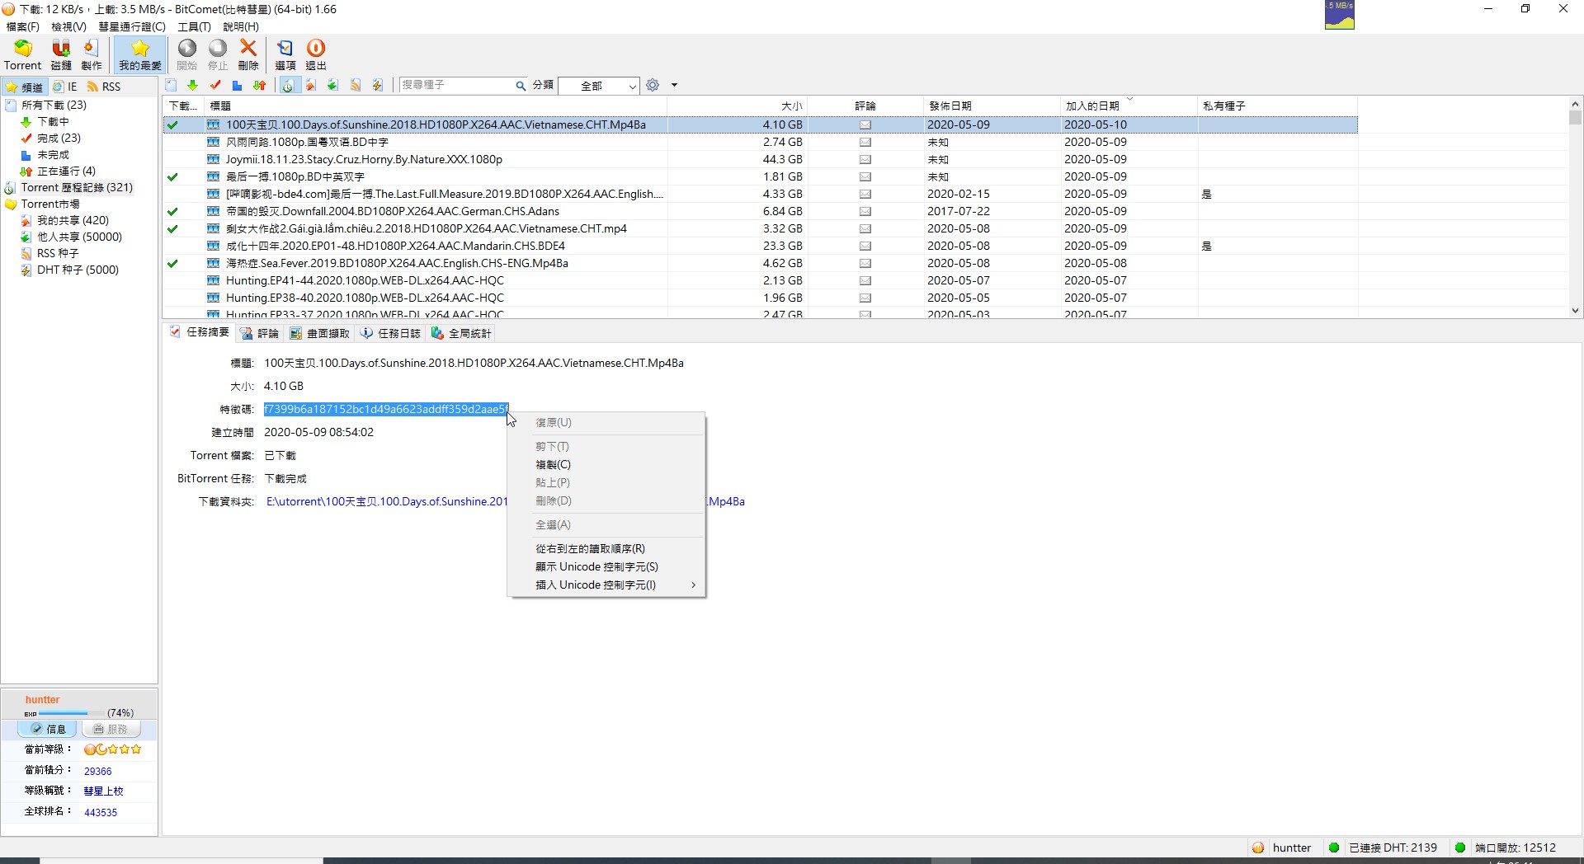Open the 分類 combo box showing 全部

tap(599, 86)
